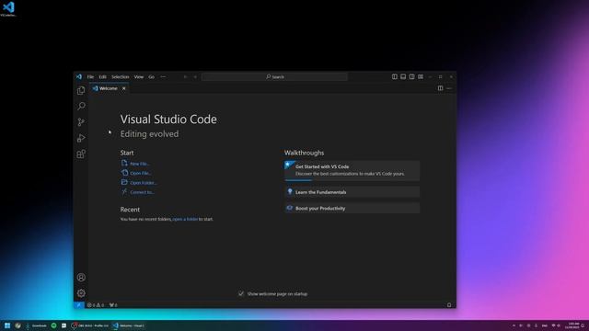This screenshot has height=331, width=589.
Task: Click the go forward arrow in title bar
Action: (x=195, y=77)
